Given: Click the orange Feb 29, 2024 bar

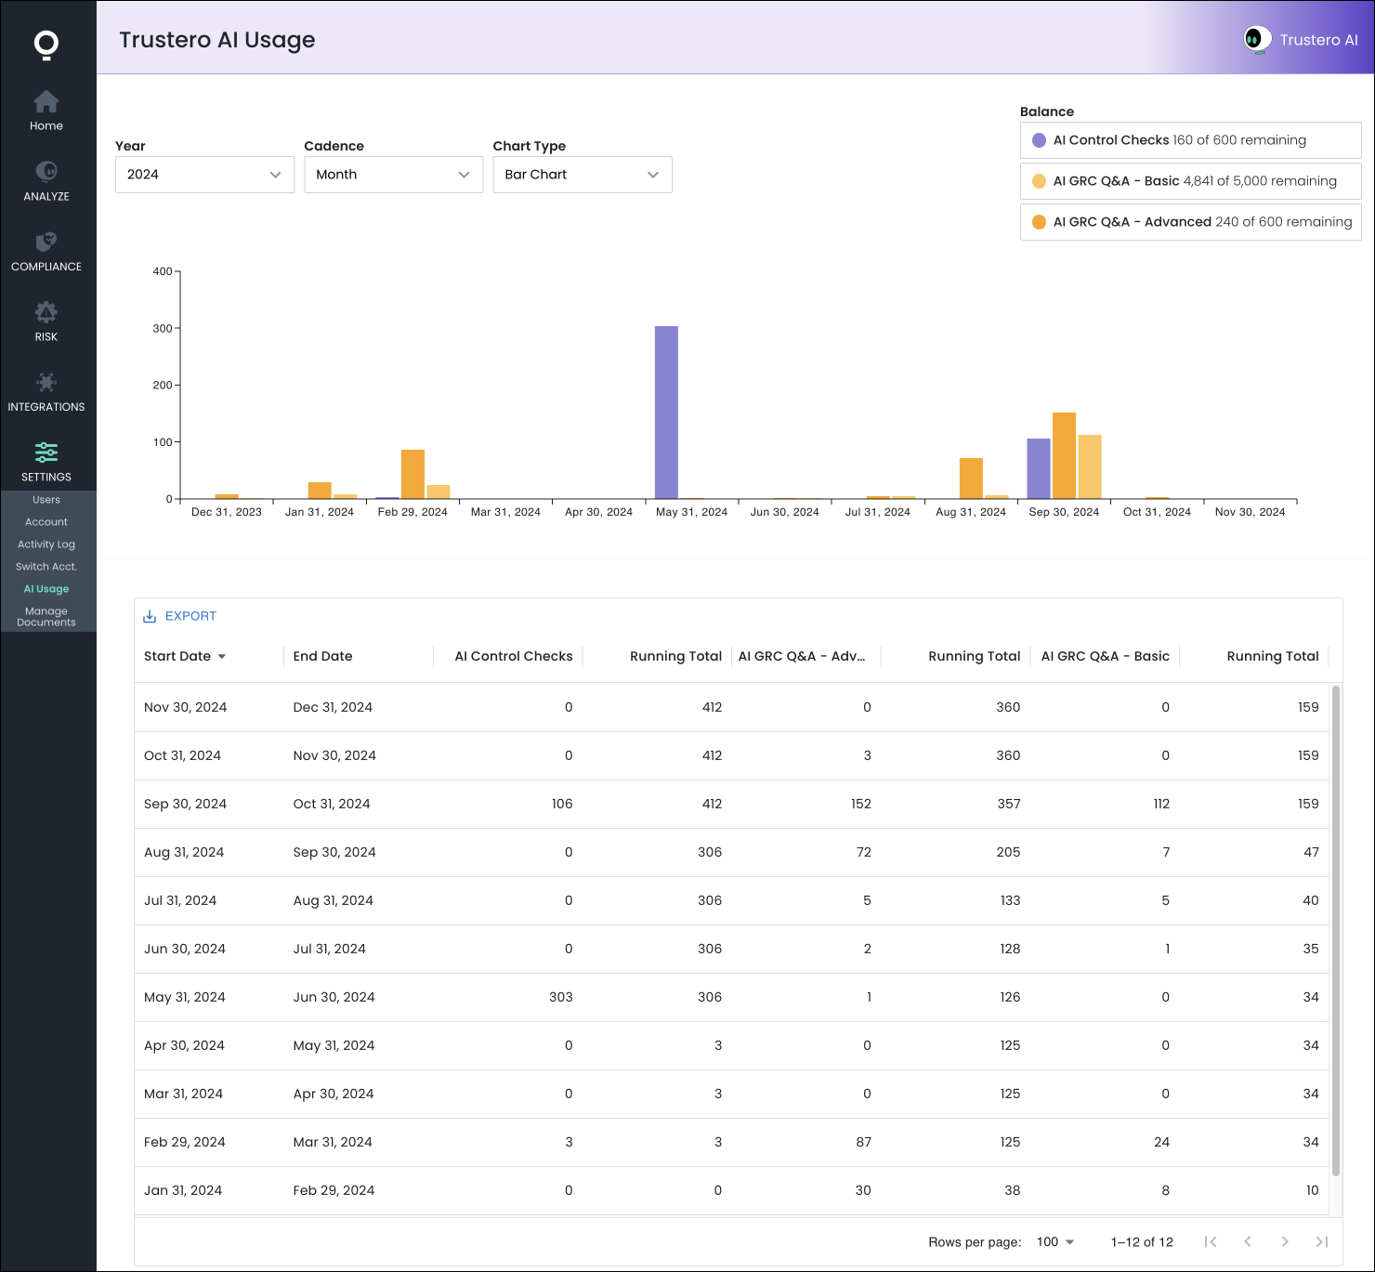Looking at the screenshot, I should (x=412, y=474).
